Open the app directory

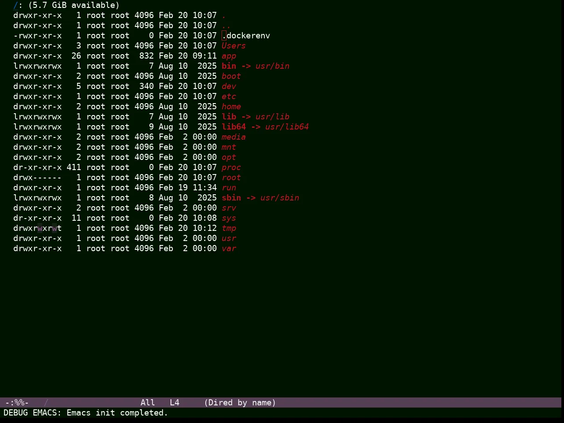coord(229,56)
